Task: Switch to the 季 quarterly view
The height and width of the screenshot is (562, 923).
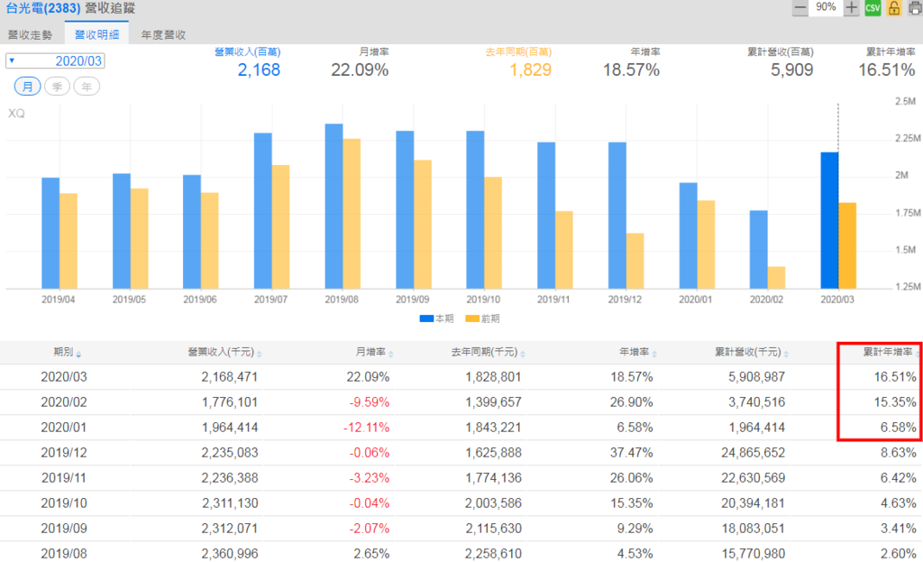Action: coord(57,87)
